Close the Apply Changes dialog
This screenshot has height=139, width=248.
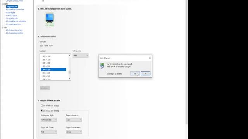coord(150,58)
